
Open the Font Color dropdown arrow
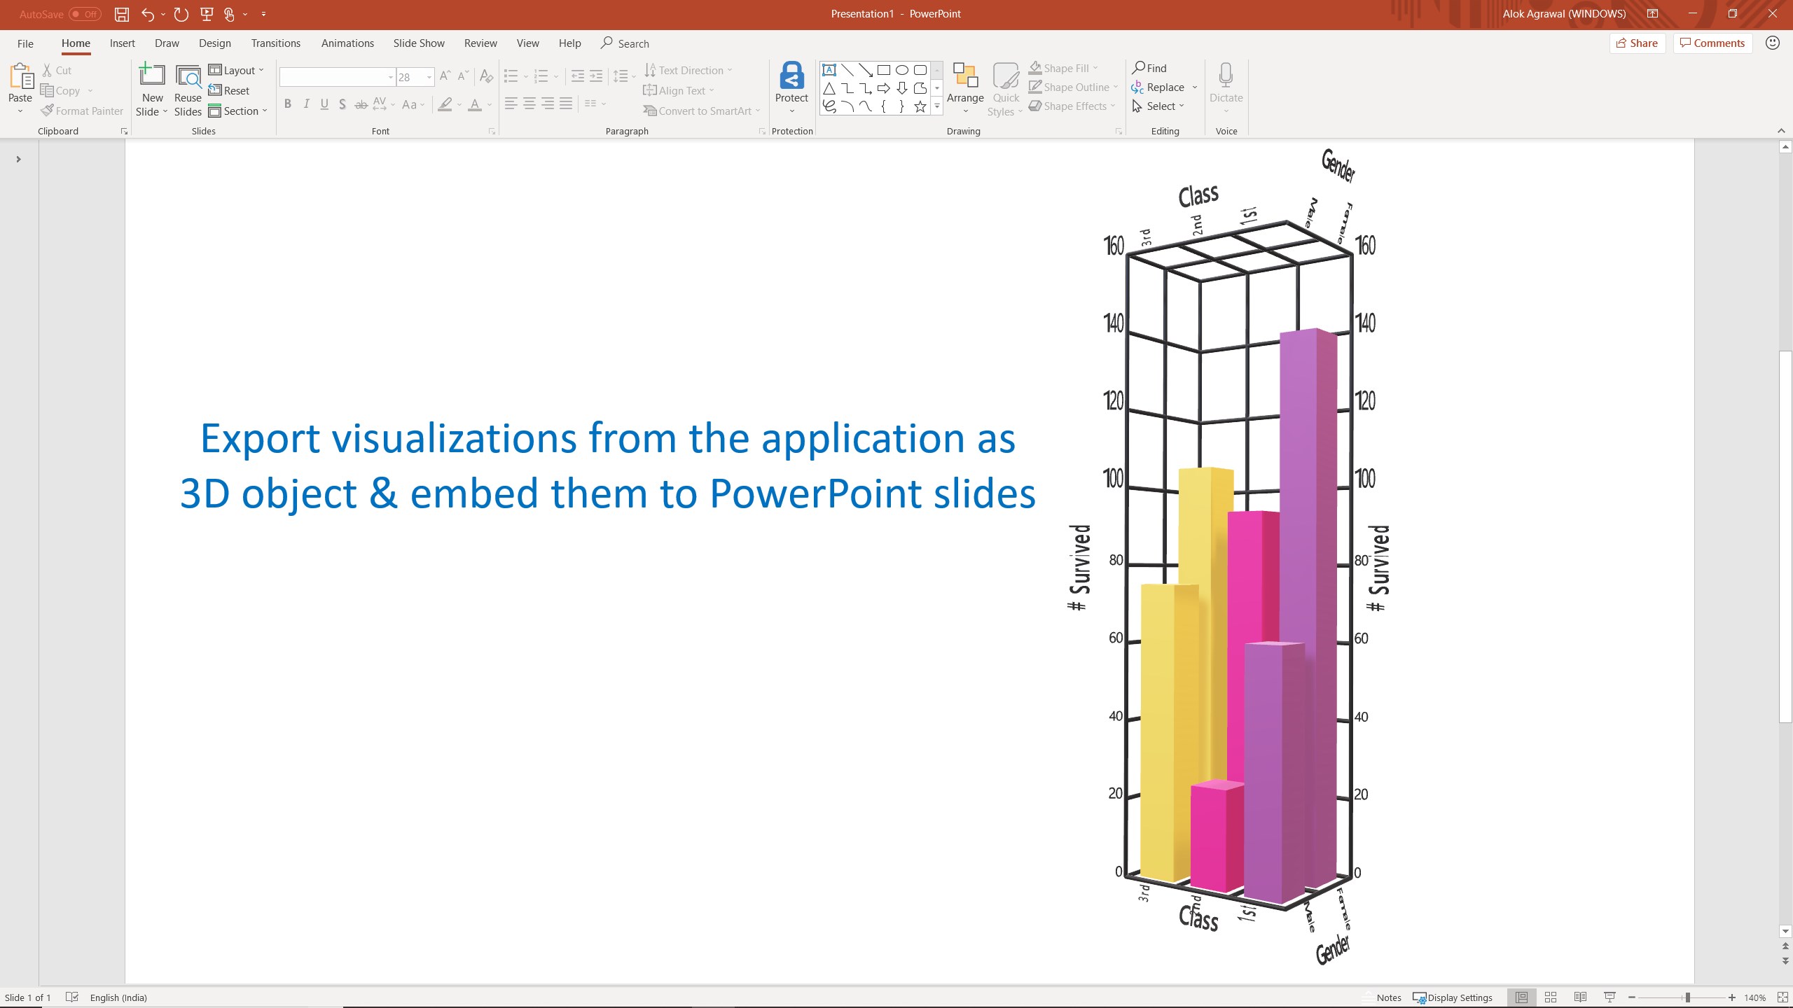pos(488,104)
